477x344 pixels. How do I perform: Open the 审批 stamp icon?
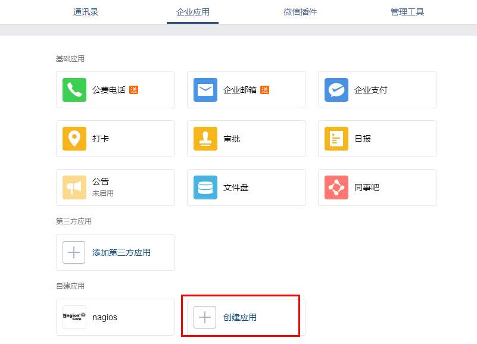point(205,139)
